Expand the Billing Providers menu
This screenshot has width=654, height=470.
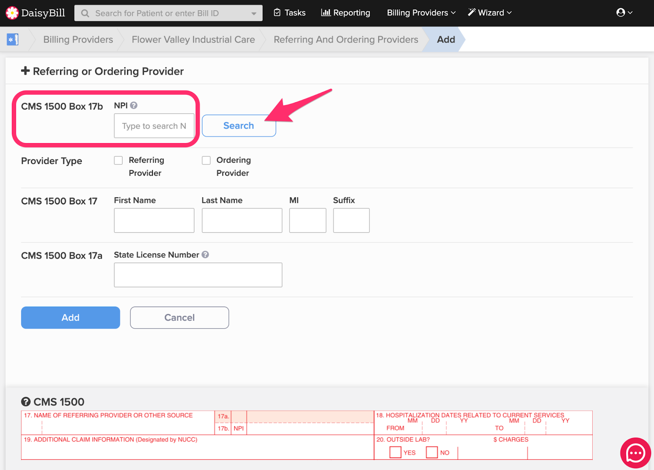coord(421,13)
